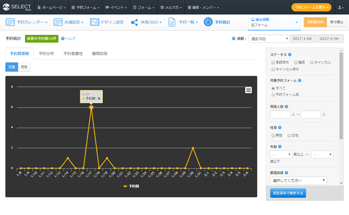The image size is (349, 215).
Task: Open the 予約カレンダー calendar icon
Action: (10, 22)
